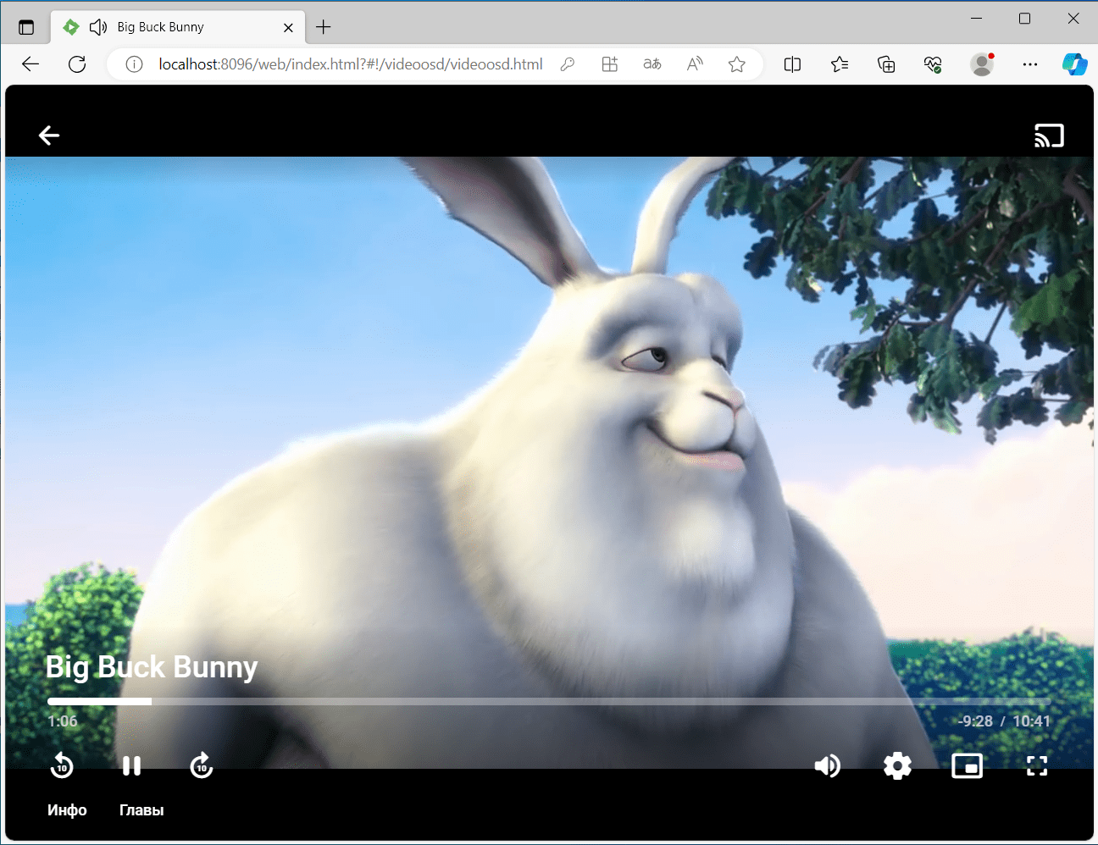Open Browser essentials heart icon

(x=933, y=64)
